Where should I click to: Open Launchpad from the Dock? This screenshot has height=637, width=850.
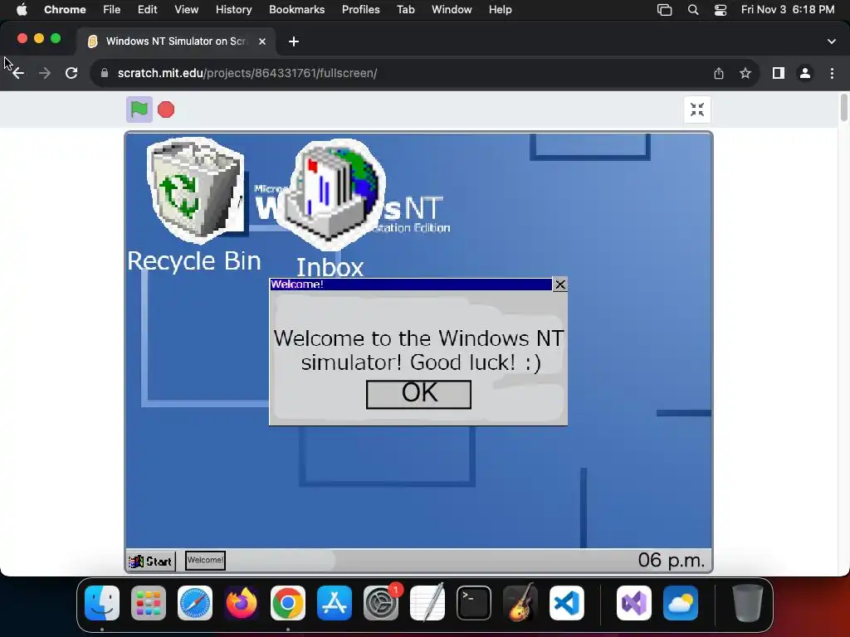[149, 603]
